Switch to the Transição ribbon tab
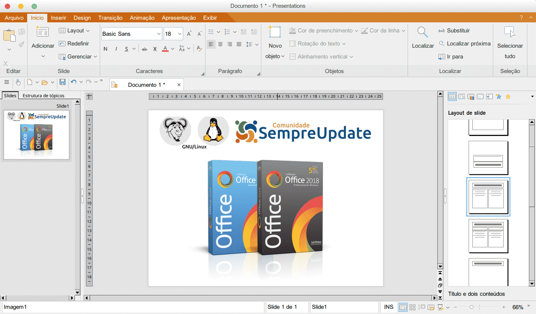This screenshot has height=314, width=536. (x=110, y=18)
